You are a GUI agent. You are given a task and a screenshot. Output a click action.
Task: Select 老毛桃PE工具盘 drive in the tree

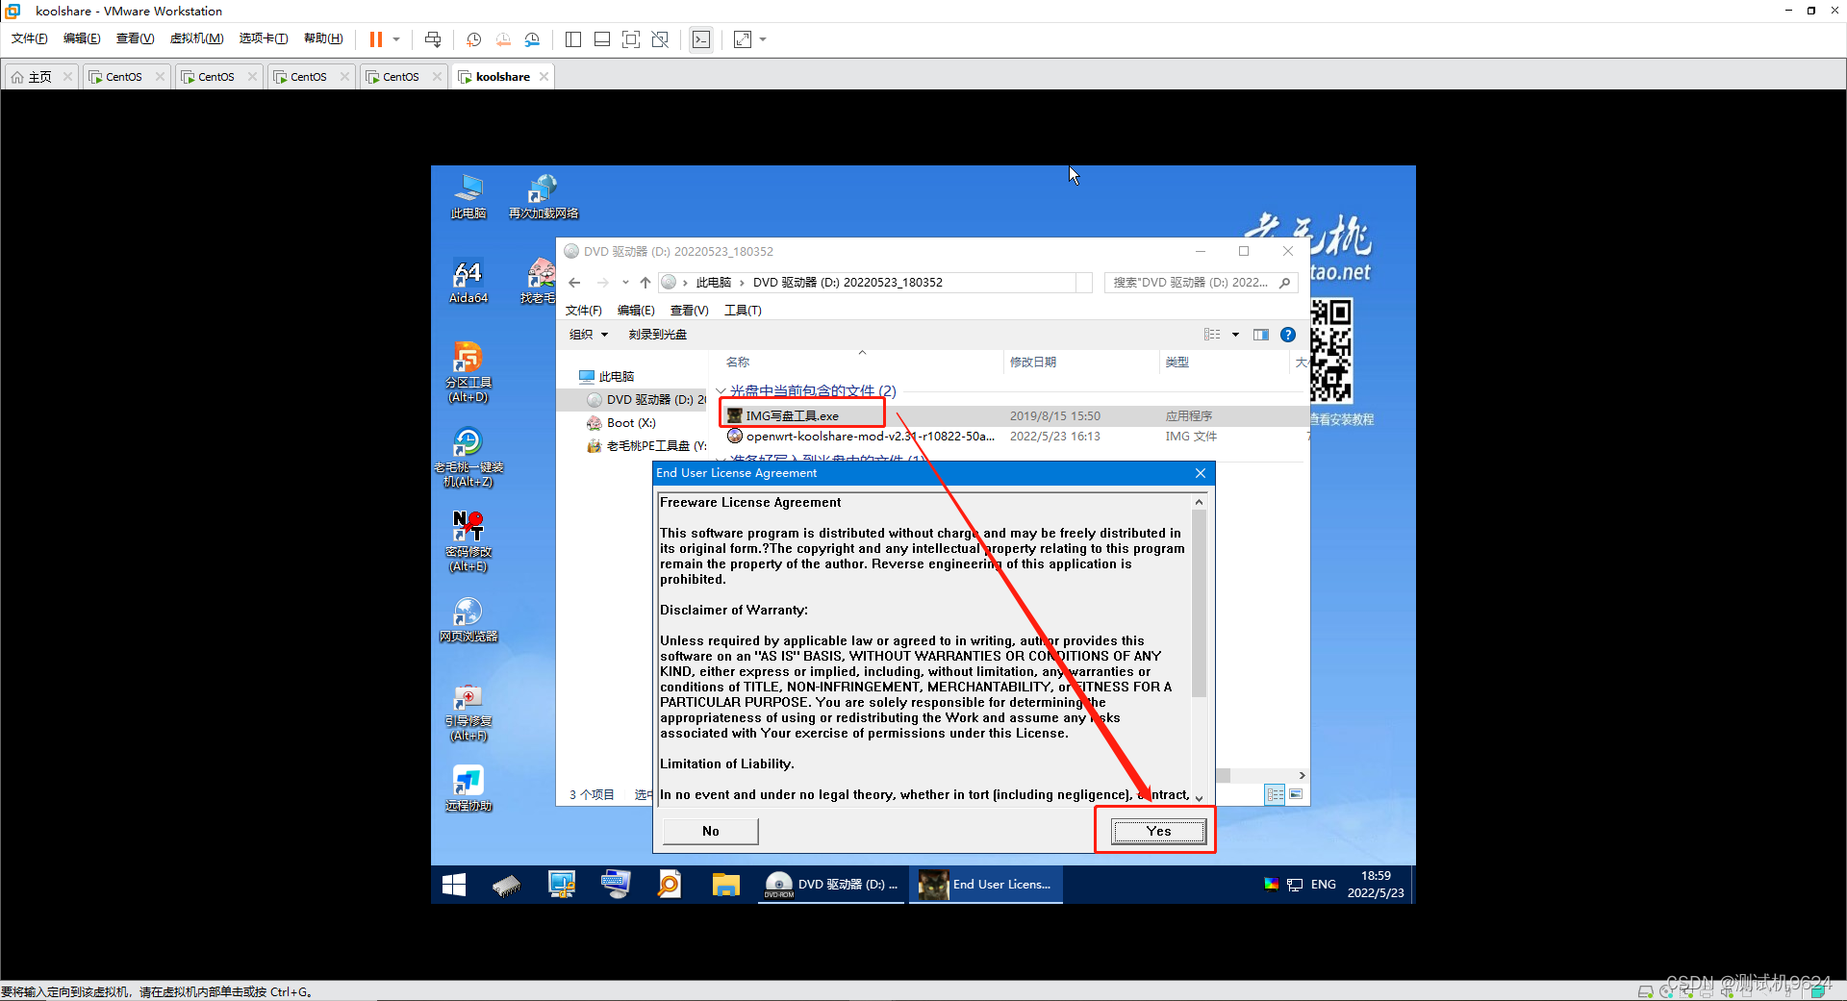tap(646, 446)
